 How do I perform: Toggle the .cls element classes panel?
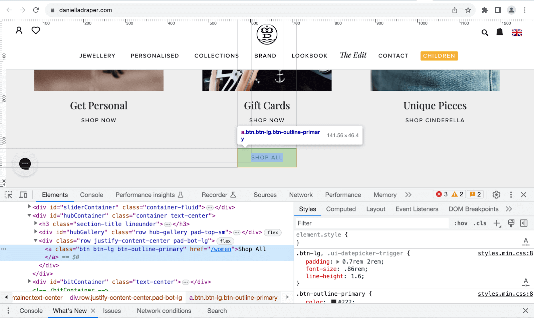pyautogui.click(x=480, y=223)
